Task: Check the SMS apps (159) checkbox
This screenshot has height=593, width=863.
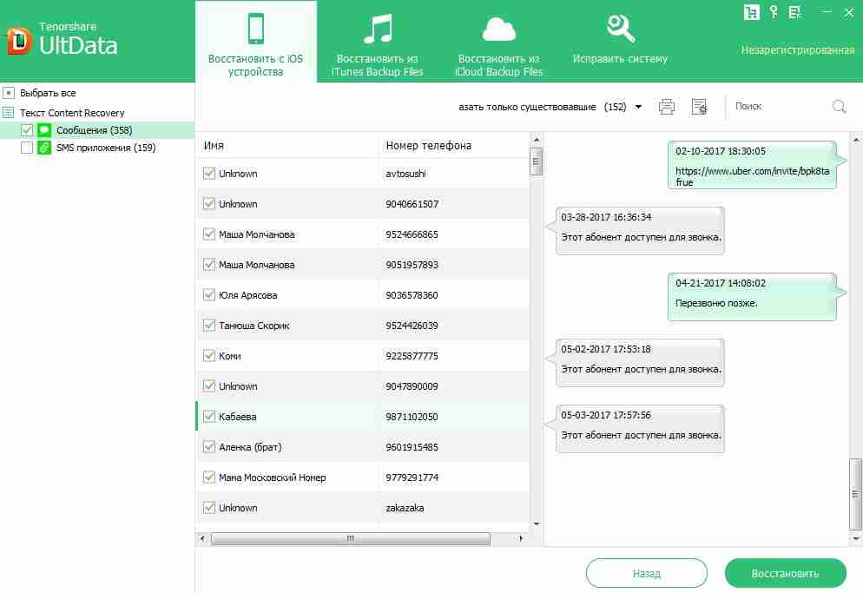Action: tap(26, 148)
